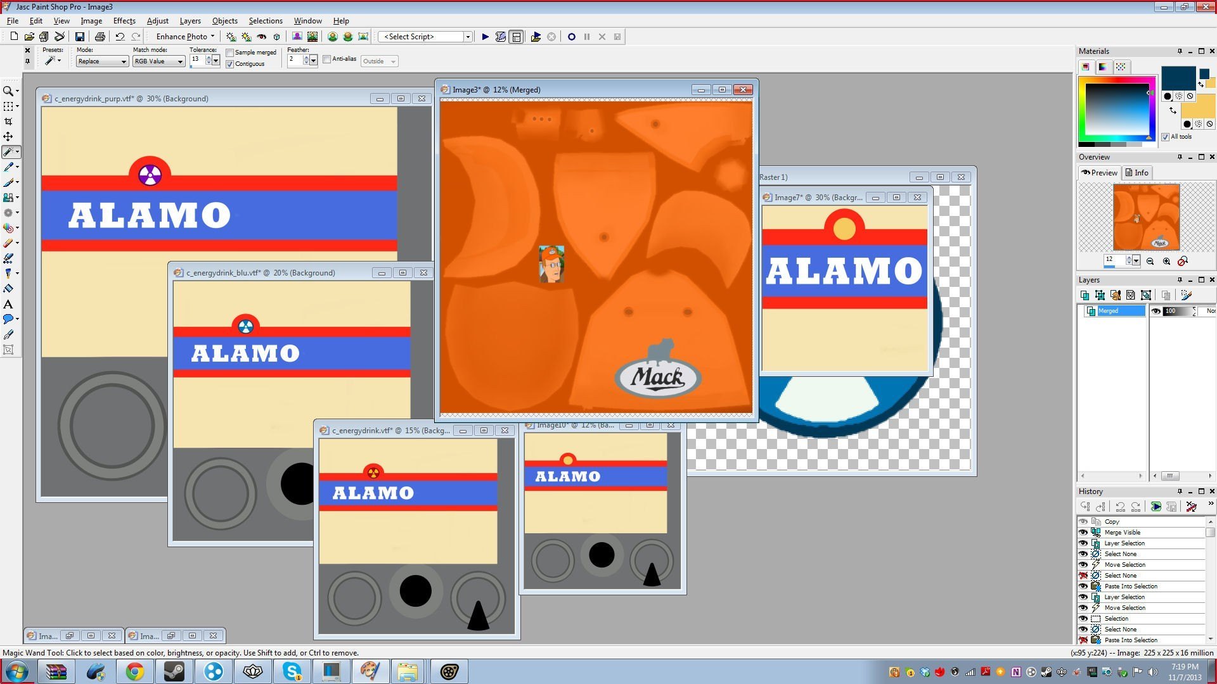Select the Zoom tool in toolbox
1217x684 pixels.
pyautogui.click(x=8, y=91)
